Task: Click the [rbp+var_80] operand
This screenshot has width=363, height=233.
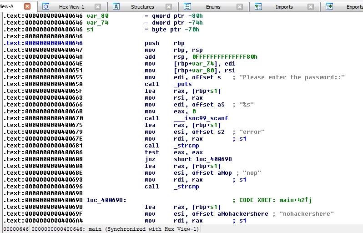Action: pyautogui.click(x=196, y=71)
